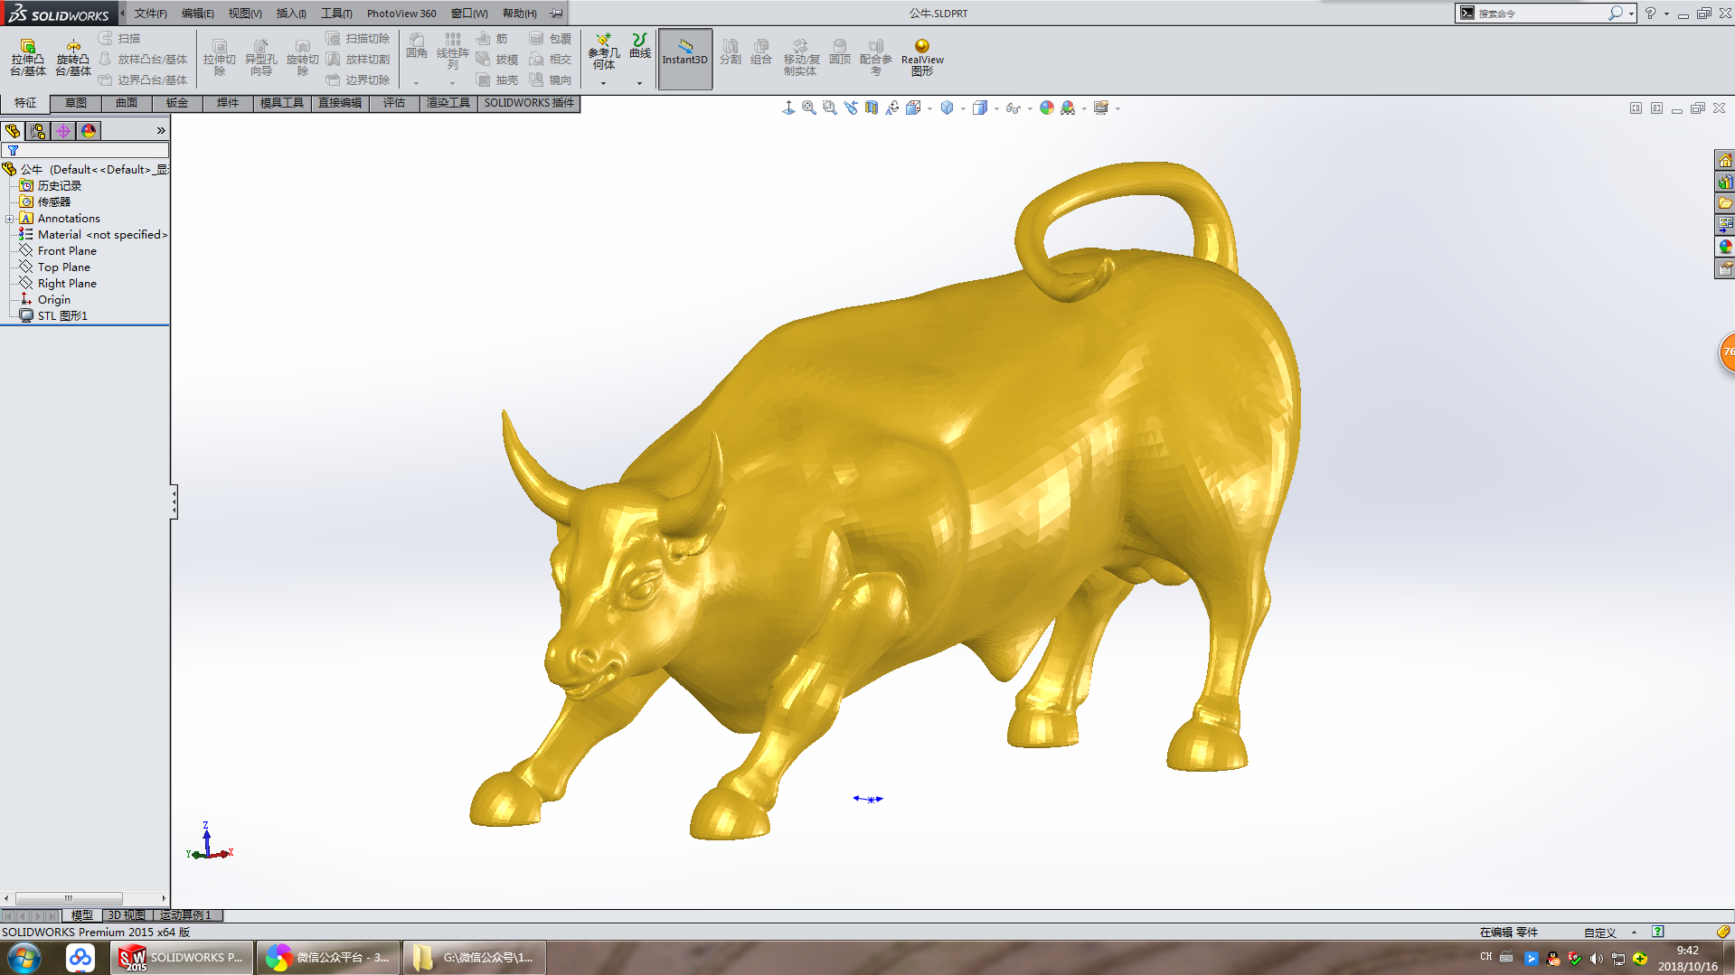
Task: Open the PhotoView 360 menu
Action: click(x=401, y=14)
